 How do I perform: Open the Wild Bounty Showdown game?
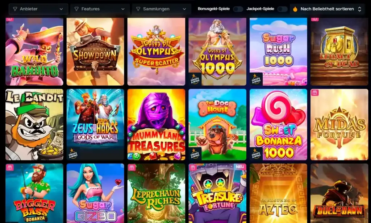[x=95, y=52]
